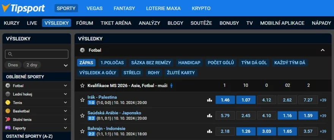
Task: Go to SOUTĚŽE menu item
Action: pyautogui.click(x=201, y=23)
